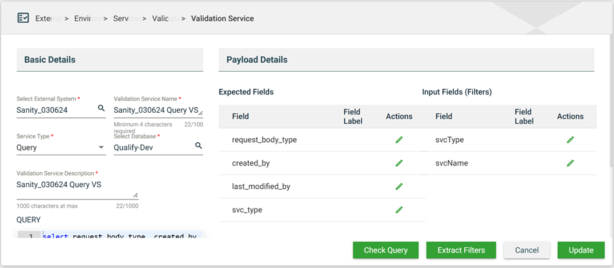The image size is (614, 268).
Task: Click the search icon beside Select Database
Action: [x=199, y=146]
